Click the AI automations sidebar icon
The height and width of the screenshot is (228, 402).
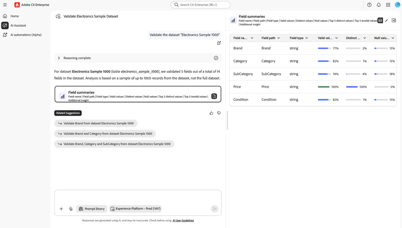click(5, 35)
